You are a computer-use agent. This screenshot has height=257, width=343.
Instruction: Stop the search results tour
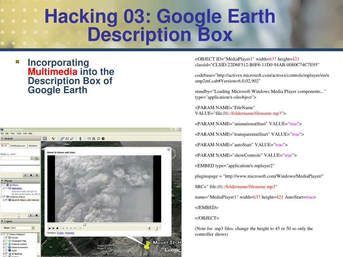coord(31,175)
